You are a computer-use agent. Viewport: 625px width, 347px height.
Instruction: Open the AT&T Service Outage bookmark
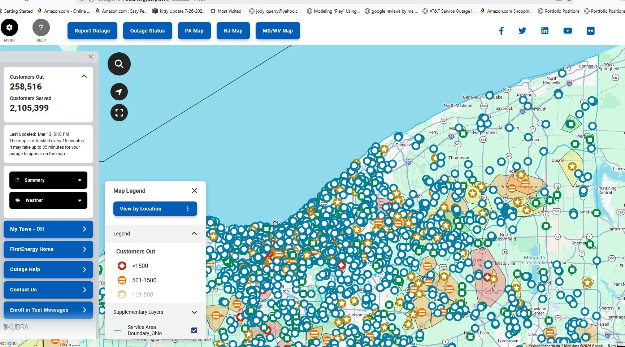(x=449, y=11)
